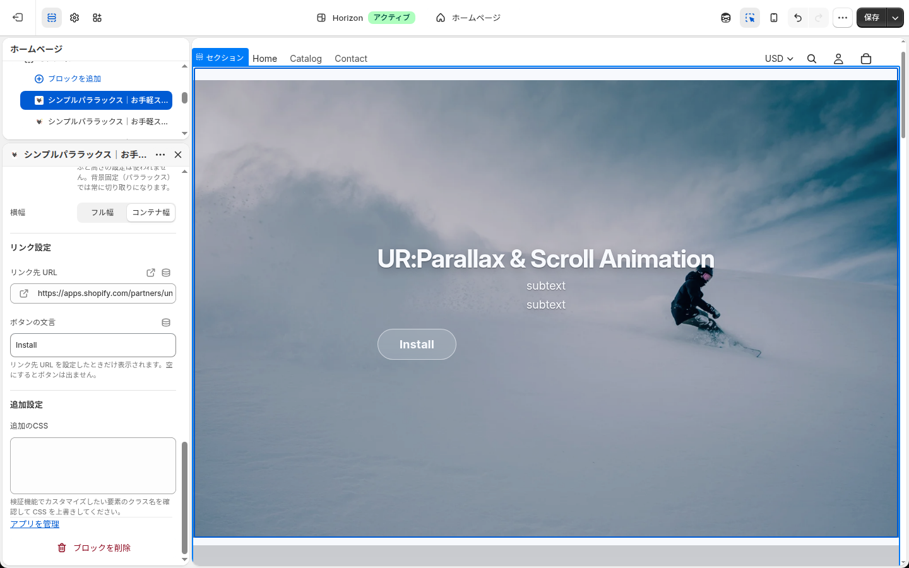Open theme settings gear icon

[74, 18]
